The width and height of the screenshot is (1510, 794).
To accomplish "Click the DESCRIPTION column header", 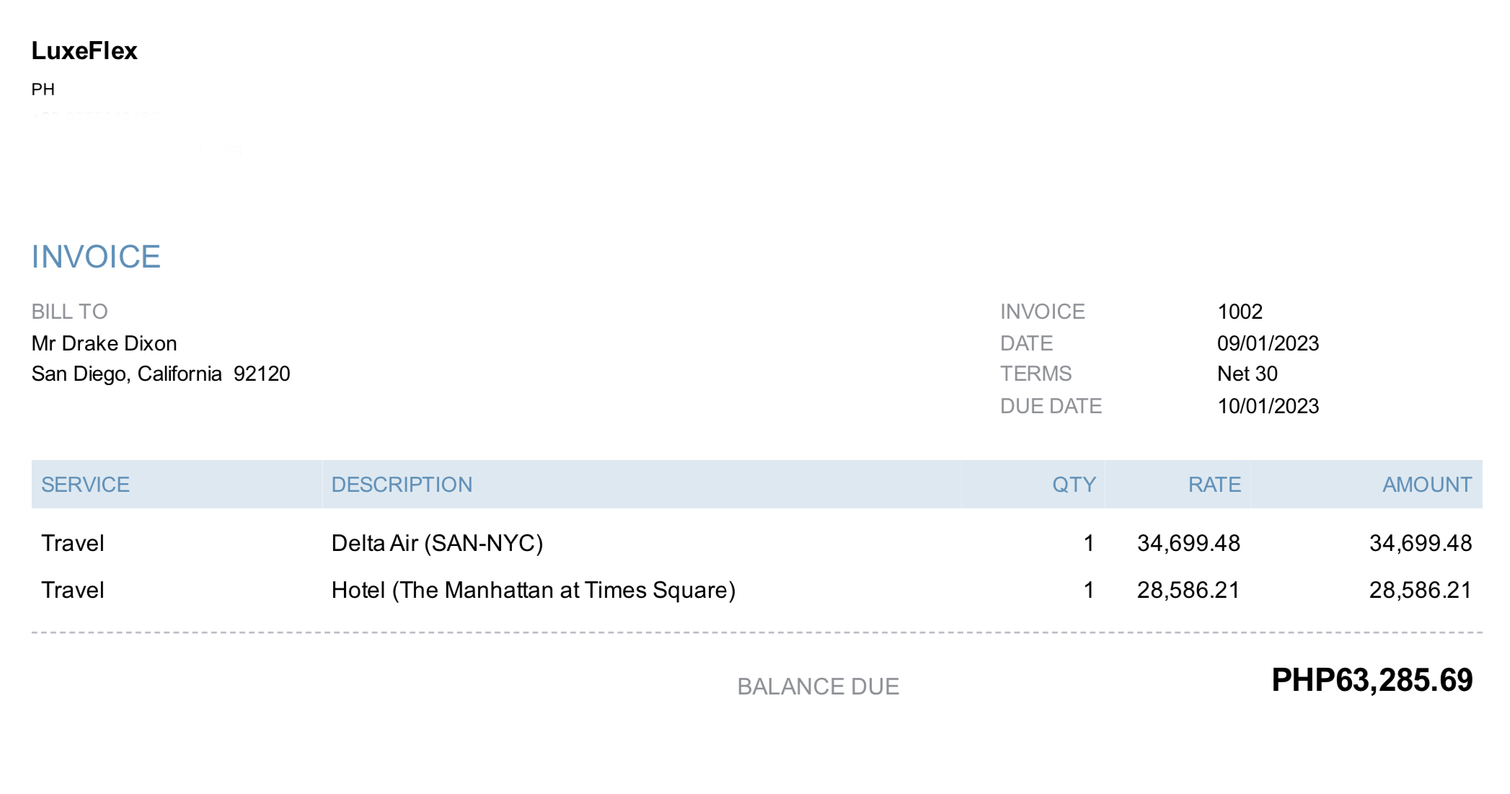I will (402, 485).
